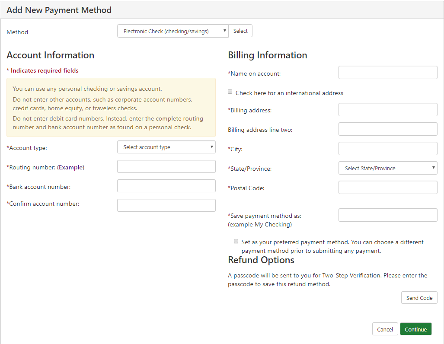
Task: Focus the Confirm account number field
Action: click(166, 205)
